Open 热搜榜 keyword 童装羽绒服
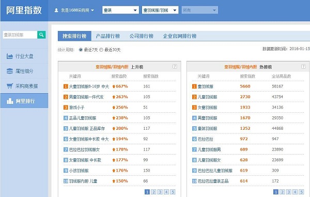The image size is (310, 197). pos(207,129)
